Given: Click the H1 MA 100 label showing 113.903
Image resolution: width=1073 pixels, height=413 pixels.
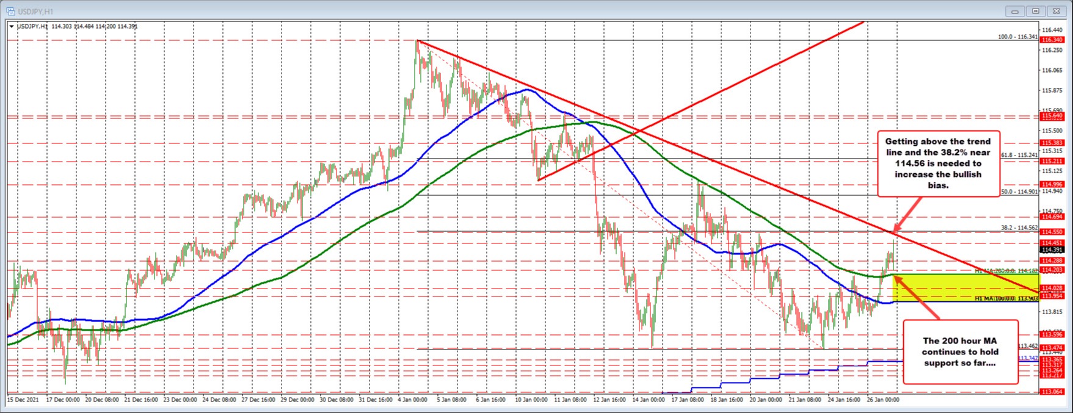Looking at the screenshot, I should point(1006,298).
